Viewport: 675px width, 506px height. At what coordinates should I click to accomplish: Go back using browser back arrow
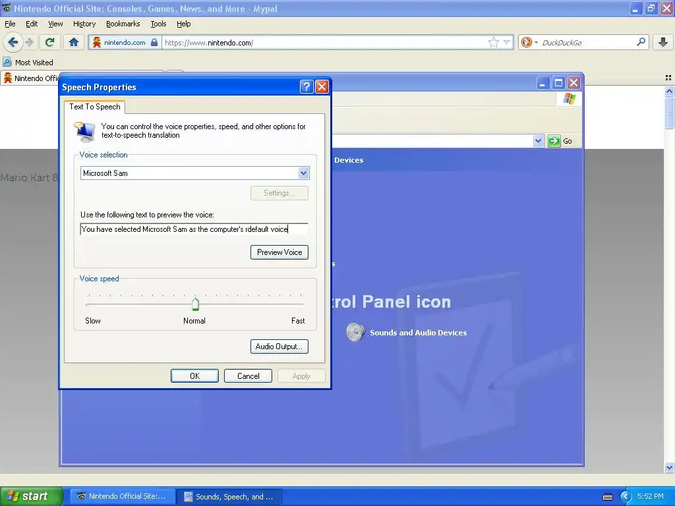click(13, 42)
